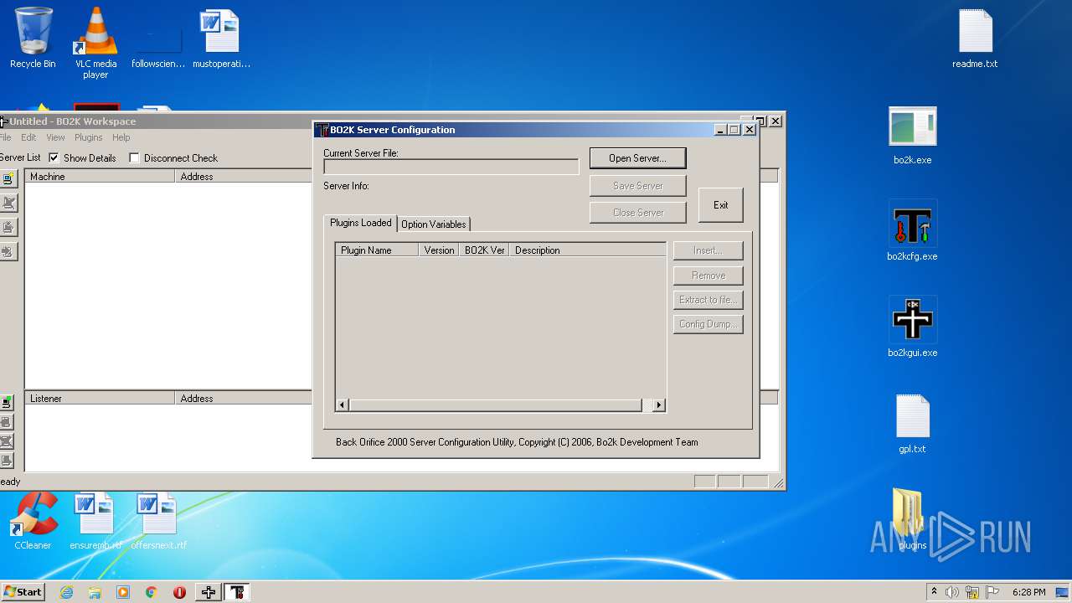Click the Version column header

[439, 250]
